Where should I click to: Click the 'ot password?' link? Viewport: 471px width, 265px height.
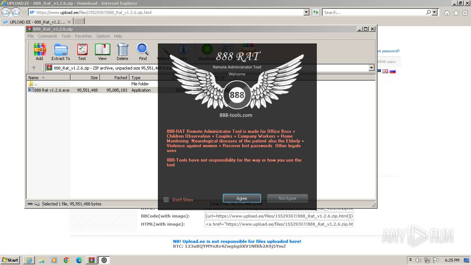(388, 51)
